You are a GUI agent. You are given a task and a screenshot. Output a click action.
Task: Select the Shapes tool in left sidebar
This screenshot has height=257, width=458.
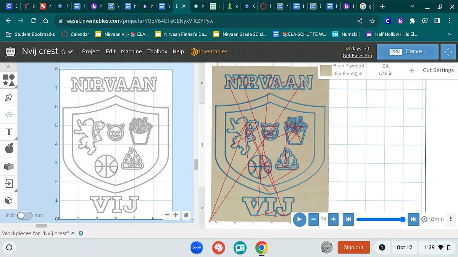click(9, 80)
